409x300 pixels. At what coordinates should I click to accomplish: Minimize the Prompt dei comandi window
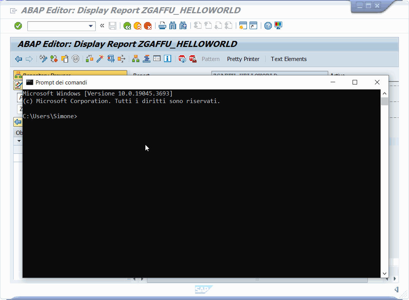tap(333, 83)
